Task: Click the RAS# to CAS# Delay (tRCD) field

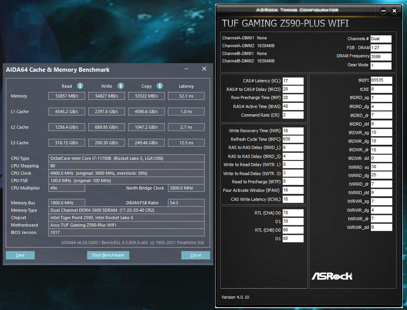Action: tap(293, 89)
